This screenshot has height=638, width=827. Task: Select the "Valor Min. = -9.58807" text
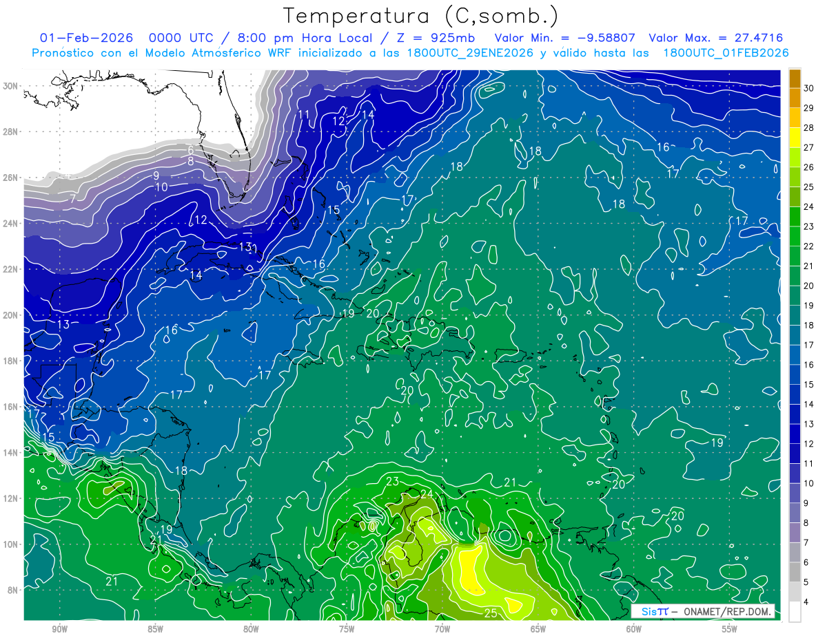565,38
